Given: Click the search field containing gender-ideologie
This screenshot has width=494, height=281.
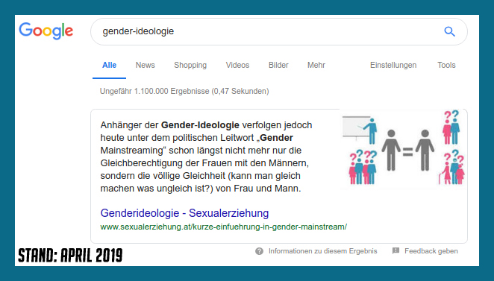Looking at the screenshot, I should point(279,31).
